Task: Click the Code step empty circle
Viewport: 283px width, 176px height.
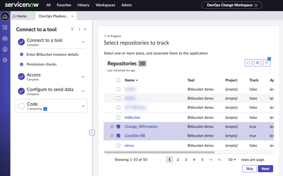Action: pos(22,106)
